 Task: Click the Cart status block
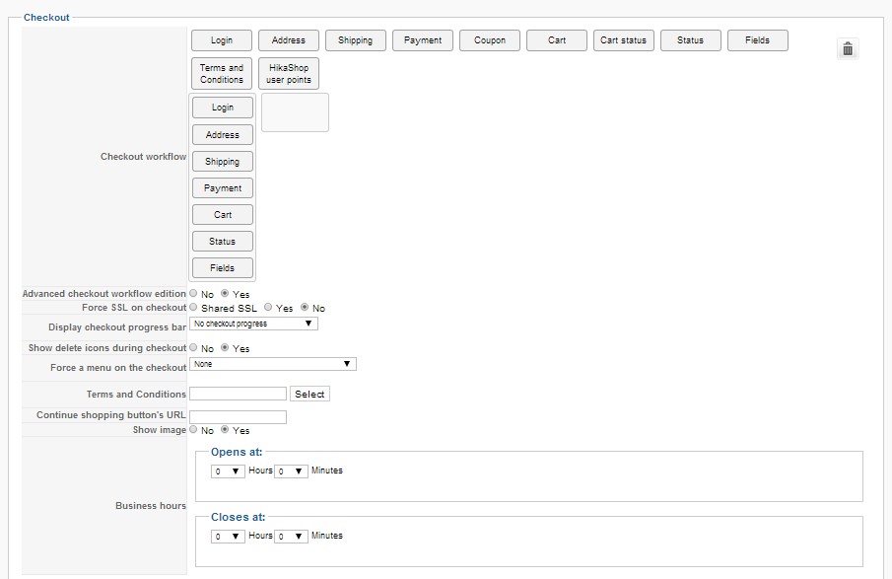click(623, 40)
